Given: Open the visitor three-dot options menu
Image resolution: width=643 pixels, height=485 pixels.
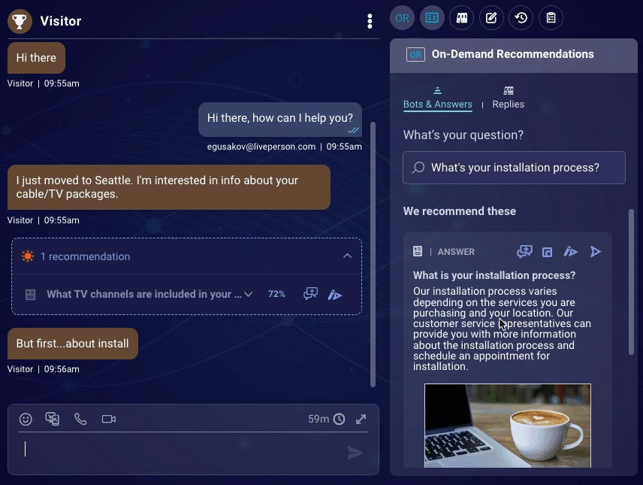Looking at the screenshot, I should pyautogui.click(x=370, y=21).
